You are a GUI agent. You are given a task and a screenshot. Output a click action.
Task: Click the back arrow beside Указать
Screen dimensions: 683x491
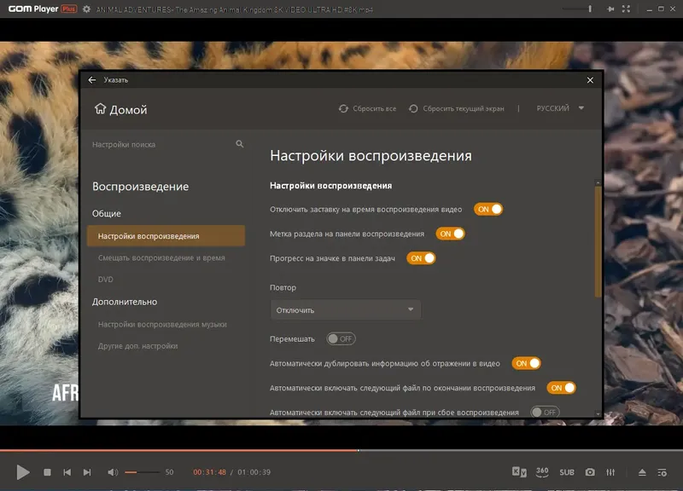click(x=92, y=79)
